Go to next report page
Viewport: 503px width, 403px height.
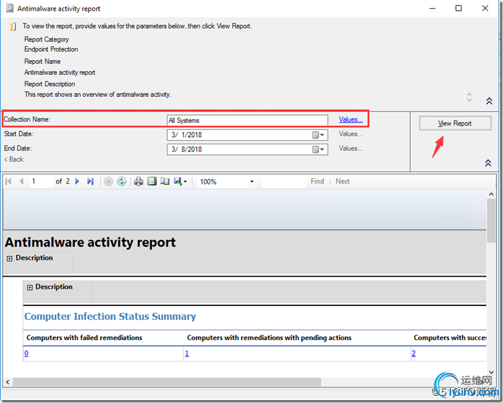[77, 182]
